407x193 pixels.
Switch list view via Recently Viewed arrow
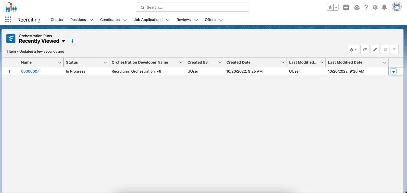tap(63, 41)
